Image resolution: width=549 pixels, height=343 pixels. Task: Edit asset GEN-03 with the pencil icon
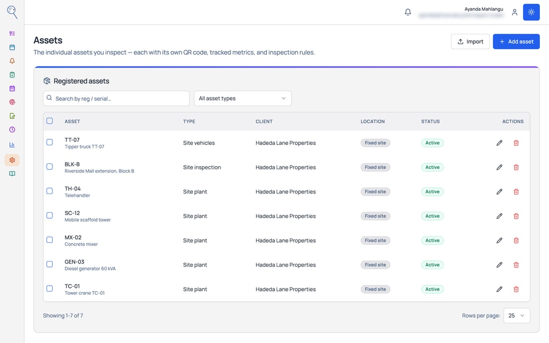(499, 265)
